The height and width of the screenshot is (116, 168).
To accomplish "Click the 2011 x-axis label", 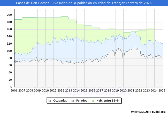I will [53, 90].
